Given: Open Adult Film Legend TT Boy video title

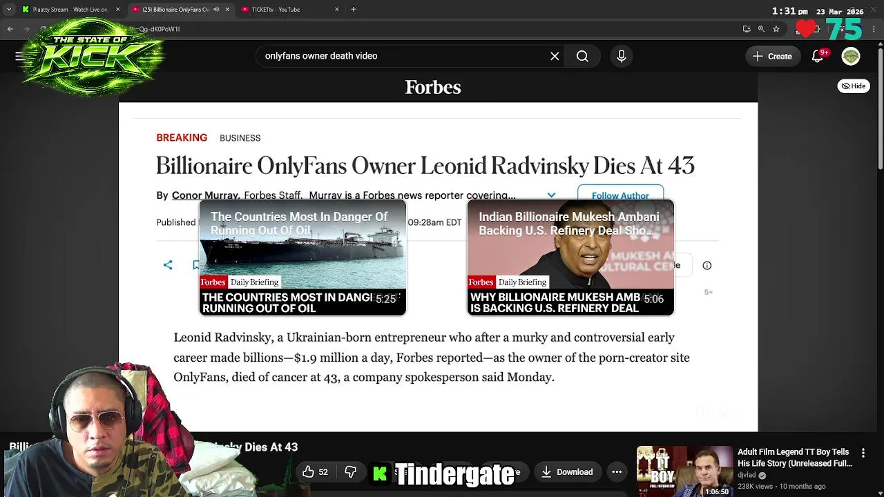Looking at the screenshot, I should [794, 458].
